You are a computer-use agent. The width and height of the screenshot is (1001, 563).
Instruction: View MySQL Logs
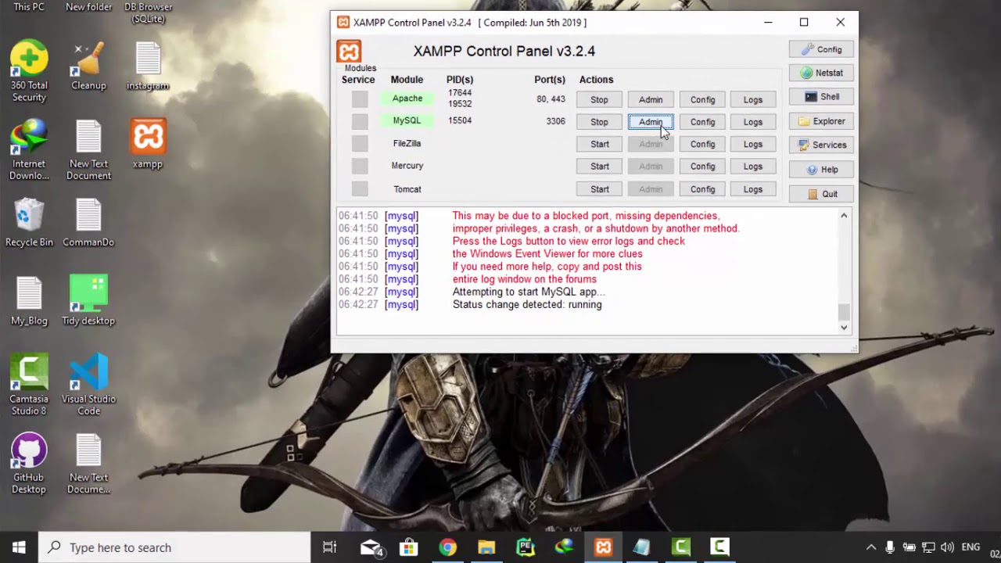point(753,121)
